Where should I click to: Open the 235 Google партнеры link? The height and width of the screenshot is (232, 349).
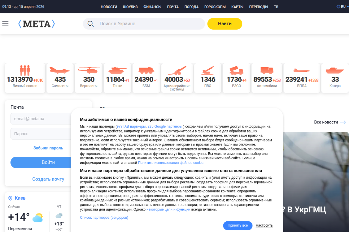point(165,126)
